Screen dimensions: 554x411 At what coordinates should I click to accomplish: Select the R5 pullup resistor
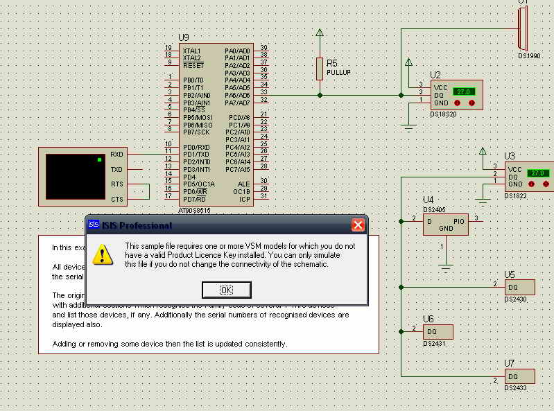(320, 69)
